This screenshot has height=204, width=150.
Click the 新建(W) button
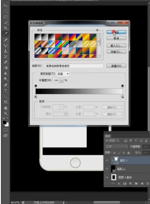(116, 66)
